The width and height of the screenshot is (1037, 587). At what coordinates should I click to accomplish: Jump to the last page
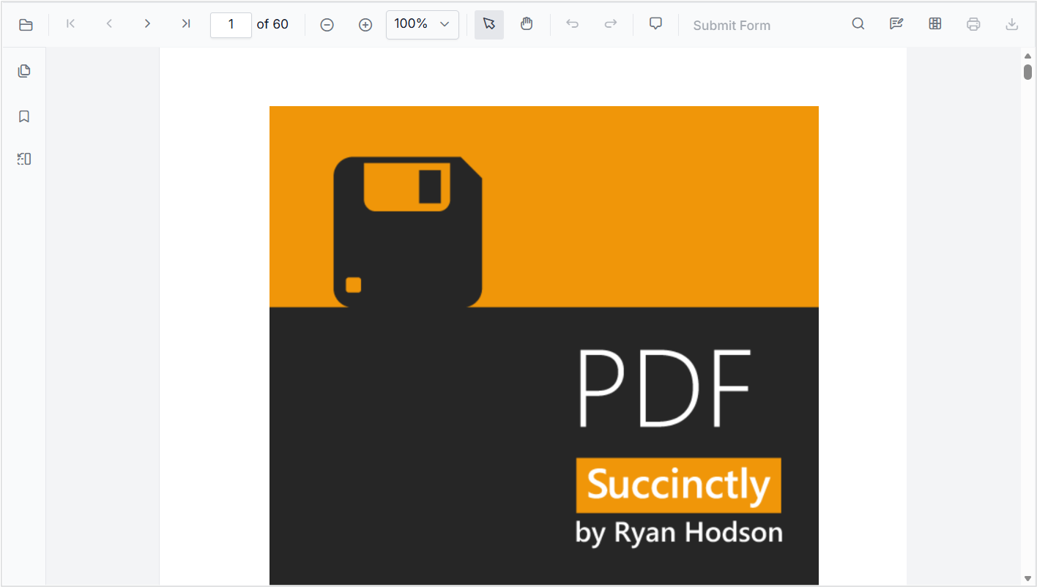pyautogui.click(x=185, y=23)
